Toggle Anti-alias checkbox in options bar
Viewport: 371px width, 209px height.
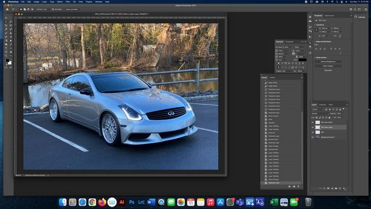tap(53, 9)
